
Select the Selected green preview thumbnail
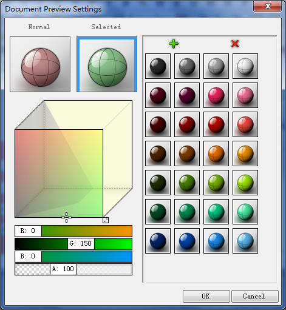coord(107,64)
